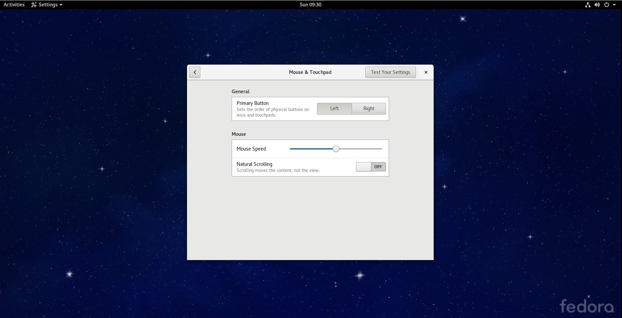This screenshot has height=318, width=622.
Task: Click the right end of Mouse Speed track
Action: click(x=381, y=149)
